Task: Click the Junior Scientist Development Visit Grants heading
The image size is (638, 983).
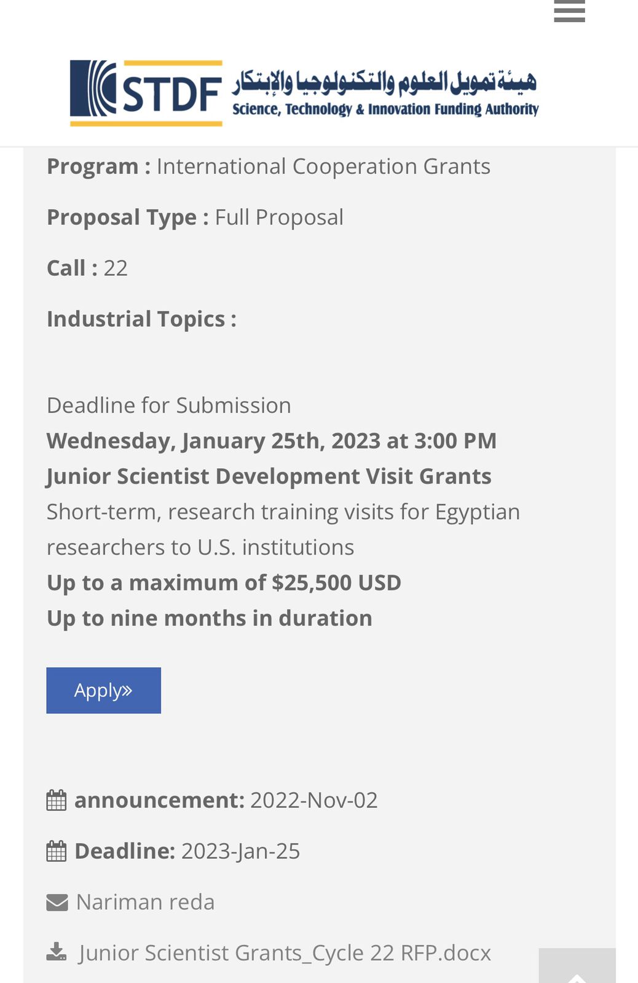Action: [269, 477]
